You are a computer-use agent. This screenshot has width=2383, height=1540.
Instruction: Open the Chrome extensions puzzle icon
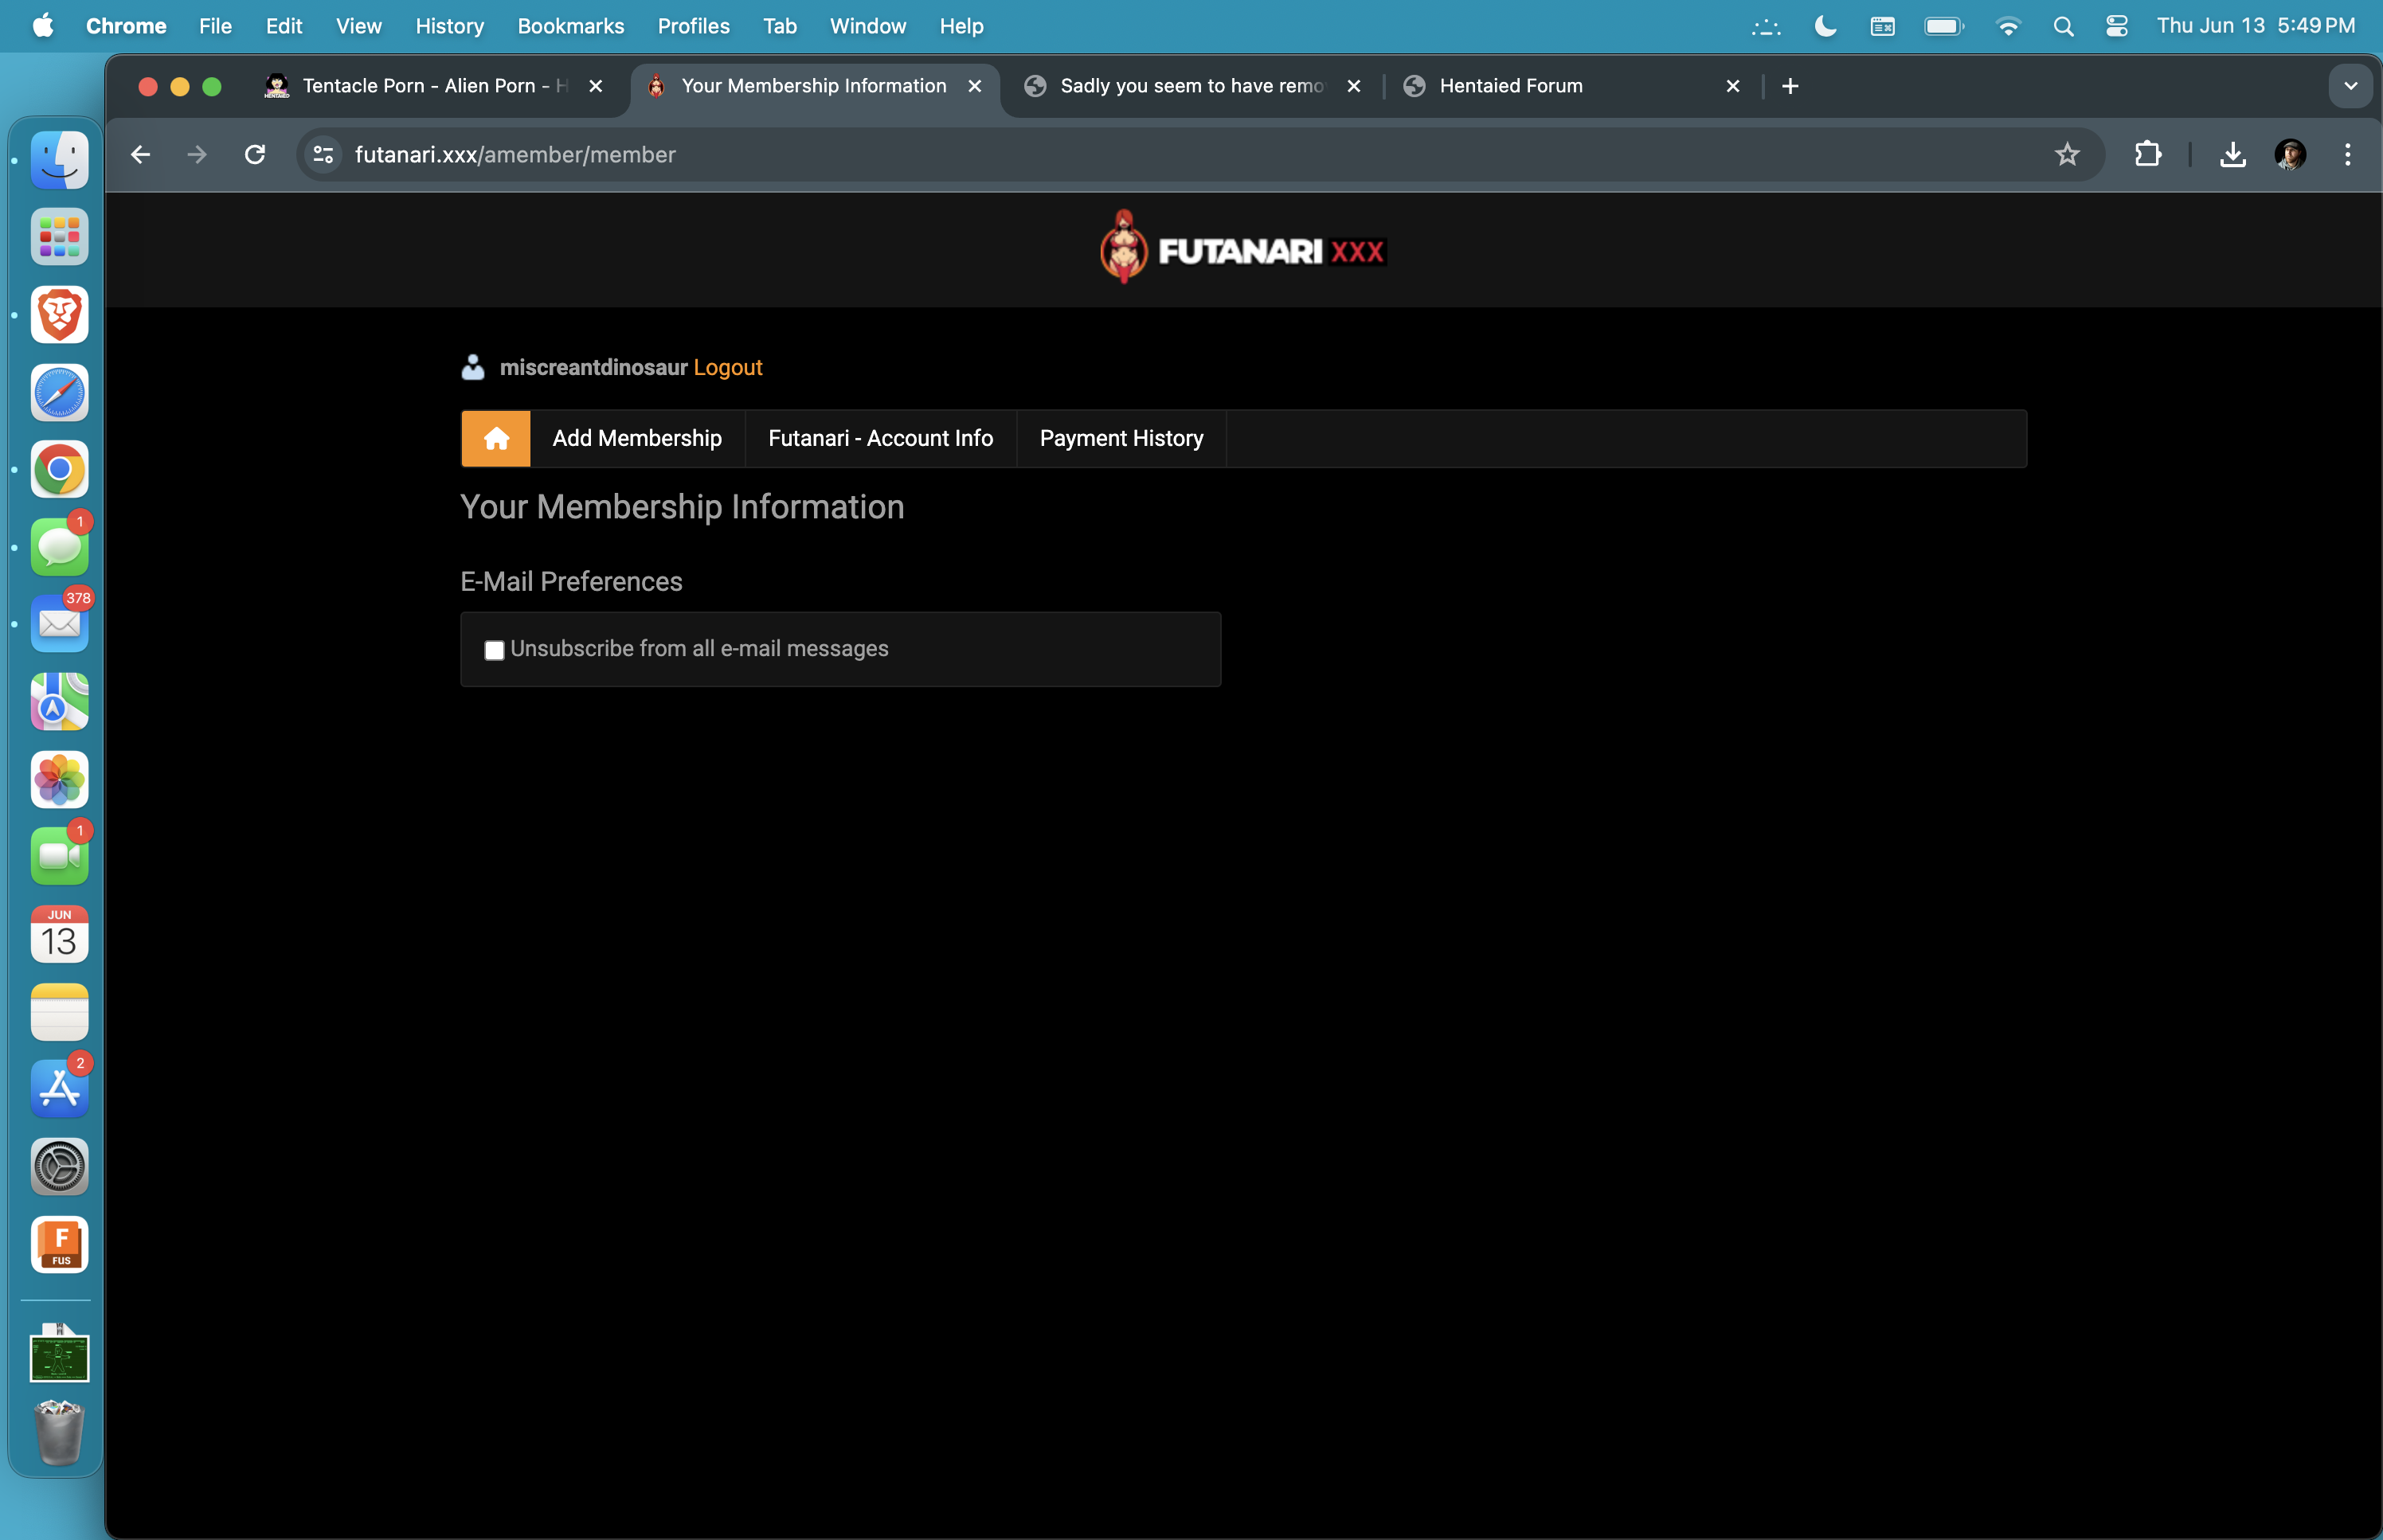tap(2147, 154)
